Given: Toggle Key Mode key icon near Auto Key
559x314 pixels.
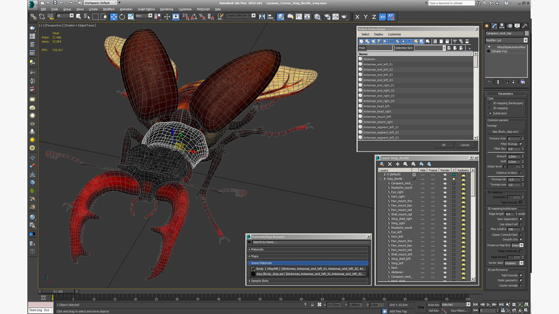Looking at the screenshot, I should click(x=421, y=307).
